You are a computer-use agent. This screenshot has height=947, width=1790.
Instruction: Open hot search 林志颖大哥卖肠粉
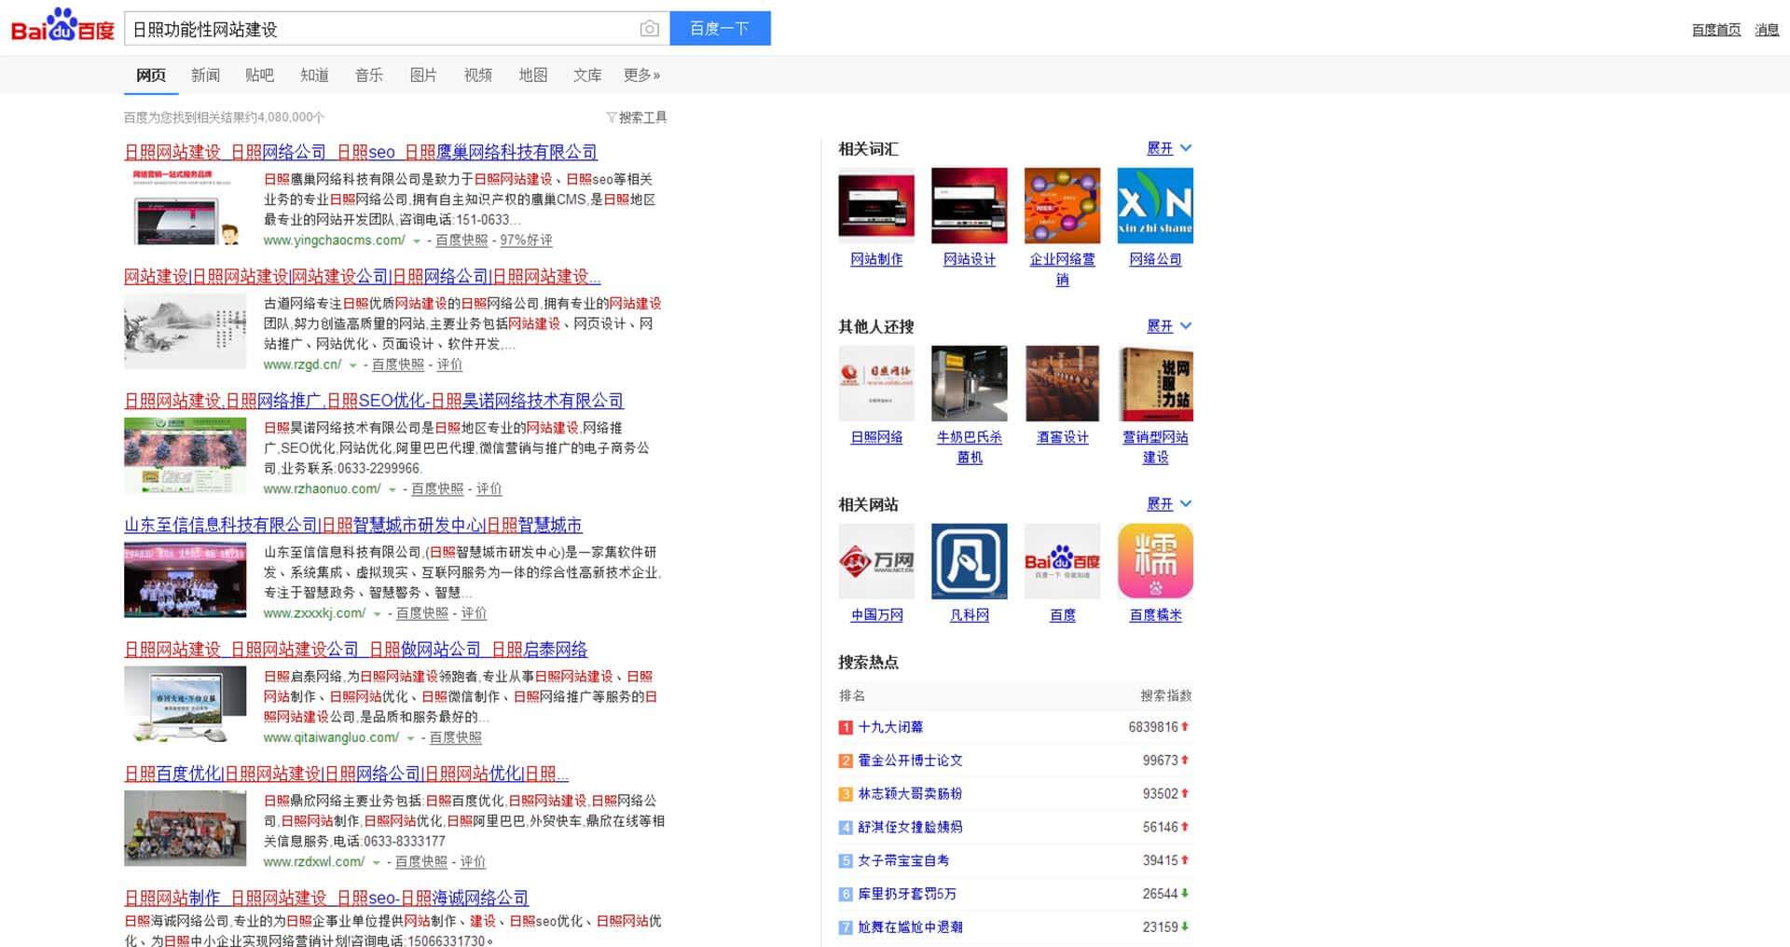tap(910, 794)
